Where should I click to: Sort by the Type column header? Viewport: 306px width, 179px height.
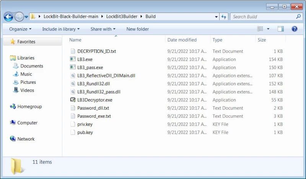[217, 40]
